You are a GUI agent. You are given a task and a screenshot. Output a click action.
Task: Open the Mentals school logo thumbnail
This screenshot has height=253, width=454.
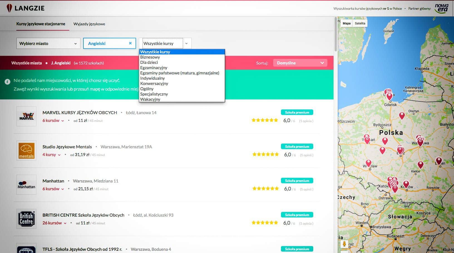pyautogui.click(x=26, y=151)
